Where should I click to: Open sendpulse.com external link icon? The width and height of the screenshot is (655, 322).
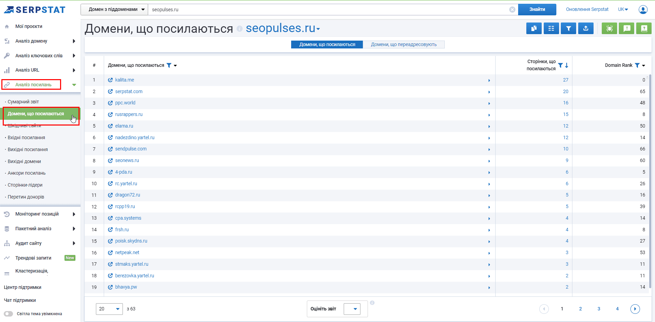(110, 149)
